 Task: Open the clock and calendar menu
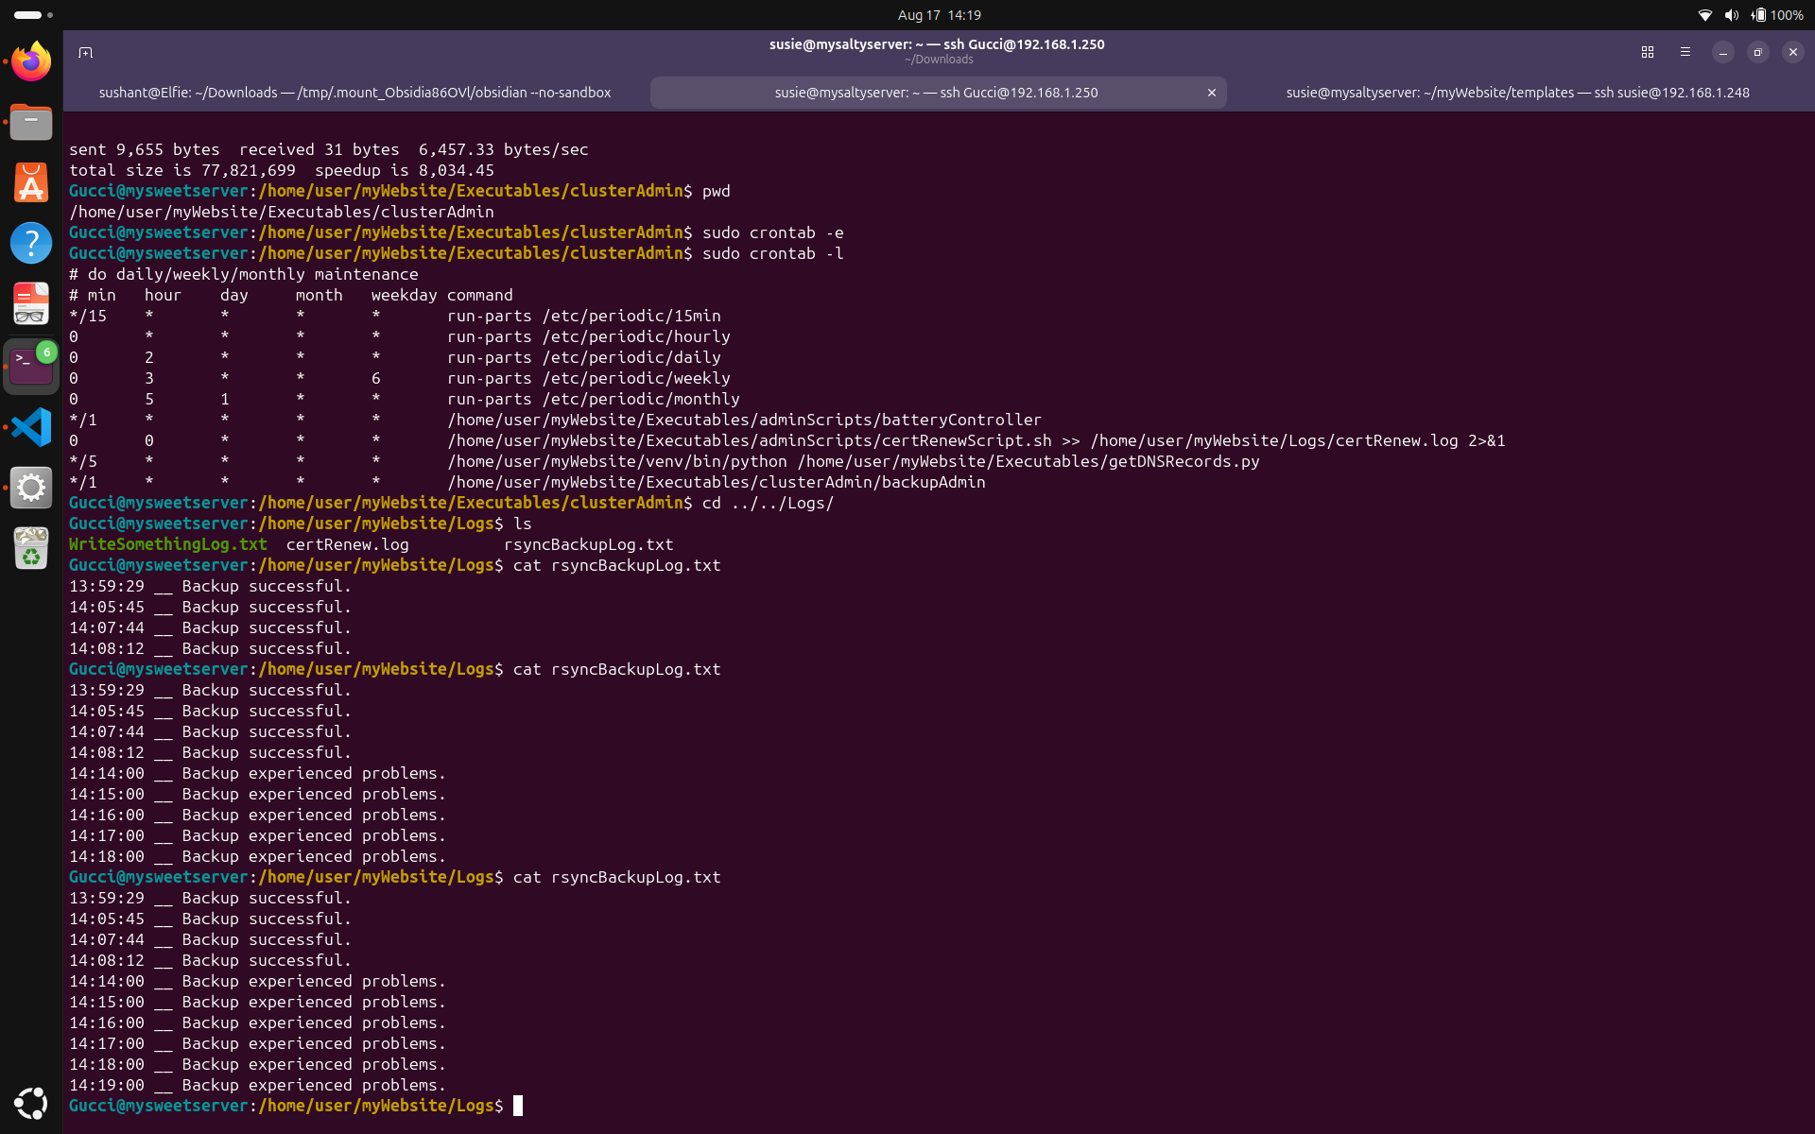(x=939, y=15)
